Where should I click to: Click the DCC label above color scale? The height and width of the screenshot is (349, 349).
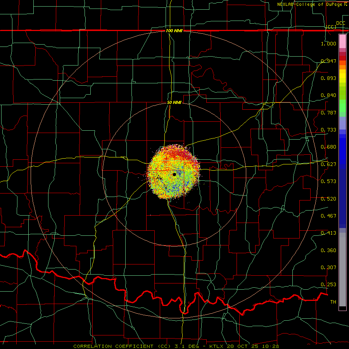pos(340,23)
